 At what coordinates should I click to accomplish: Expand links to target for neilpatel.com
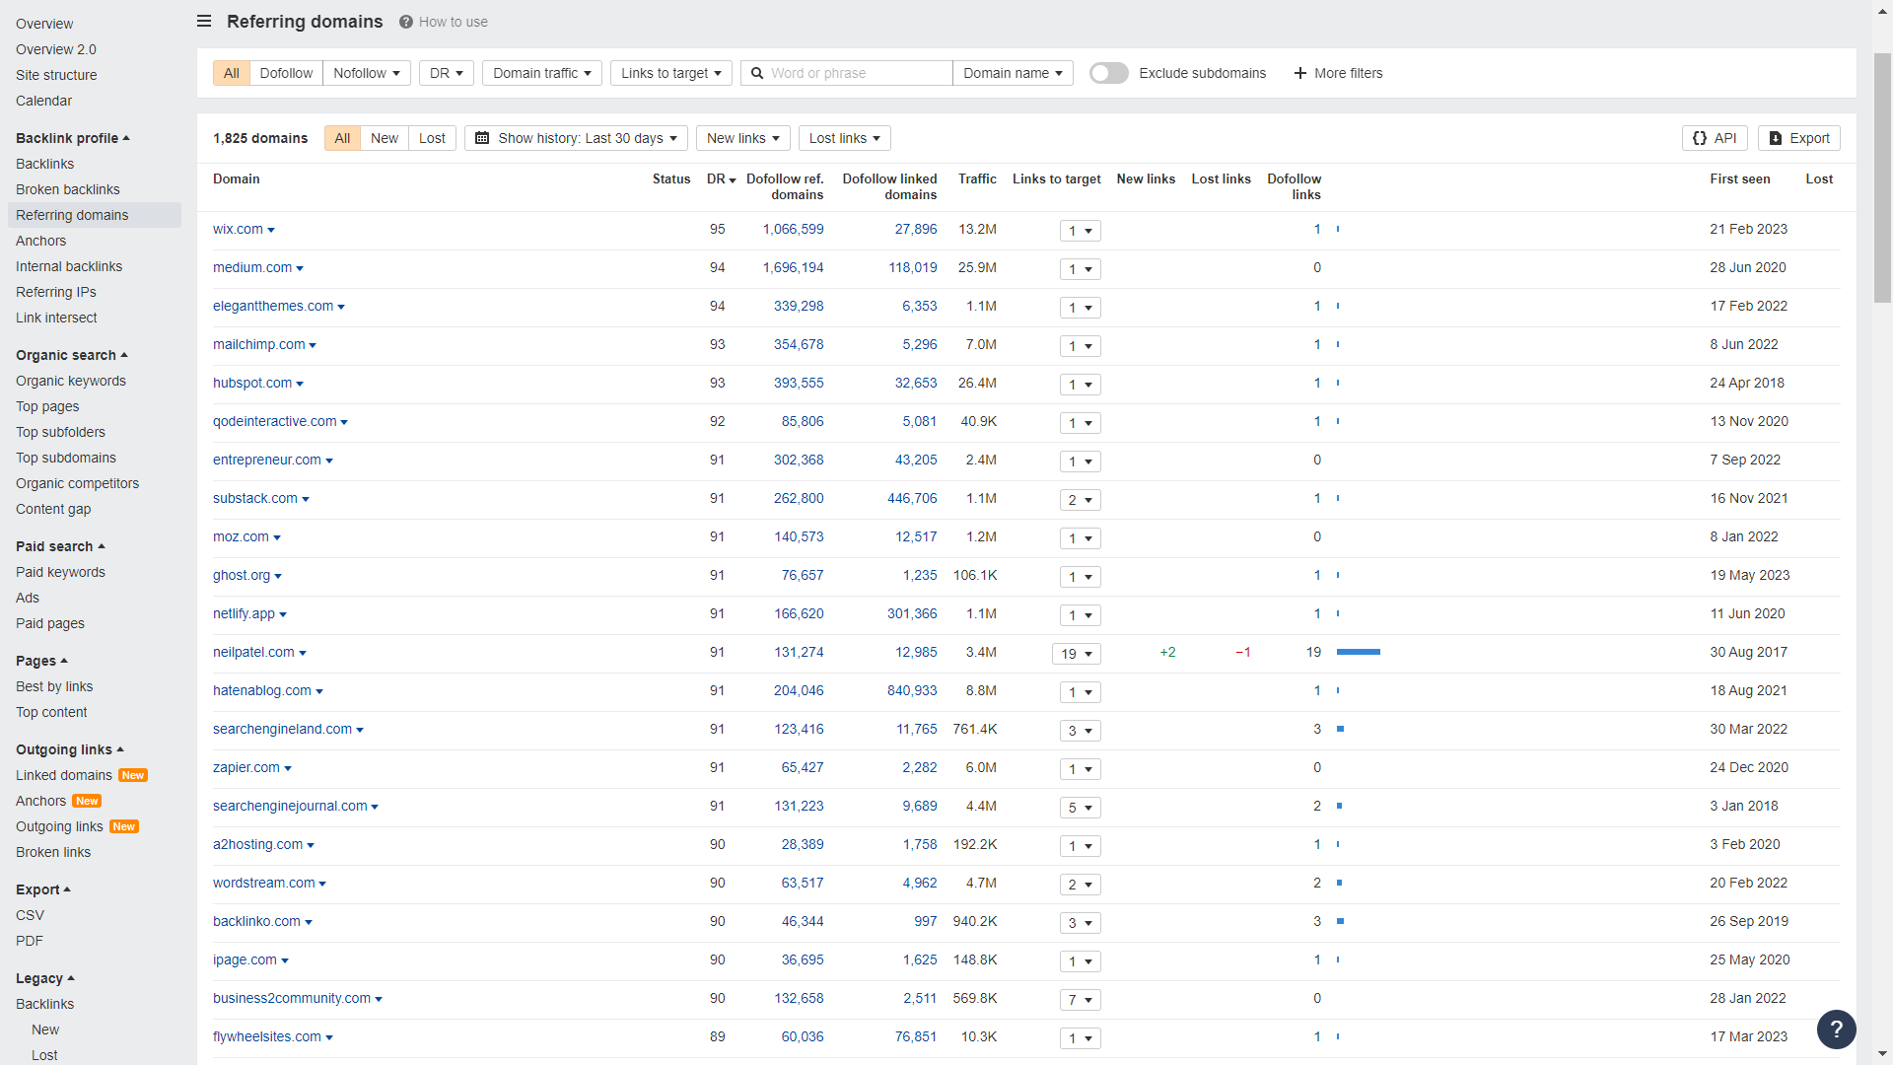1077,654
